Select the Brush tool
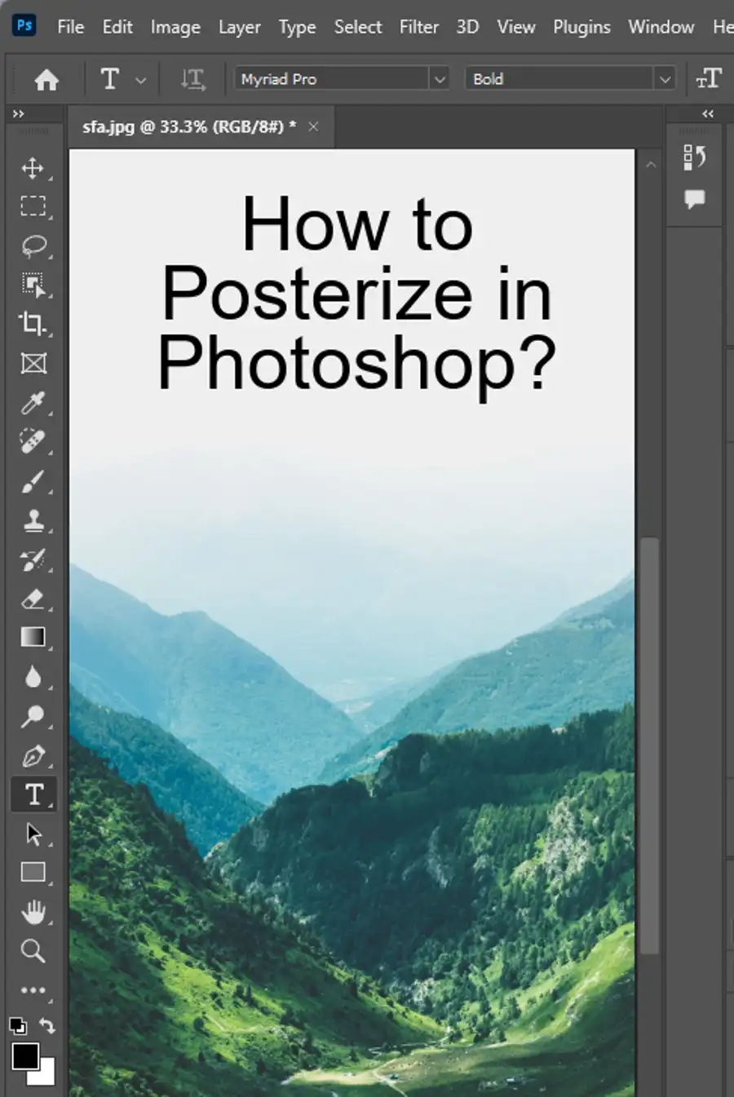Screen dimensions: 734x1097 [x=33, y=481]
